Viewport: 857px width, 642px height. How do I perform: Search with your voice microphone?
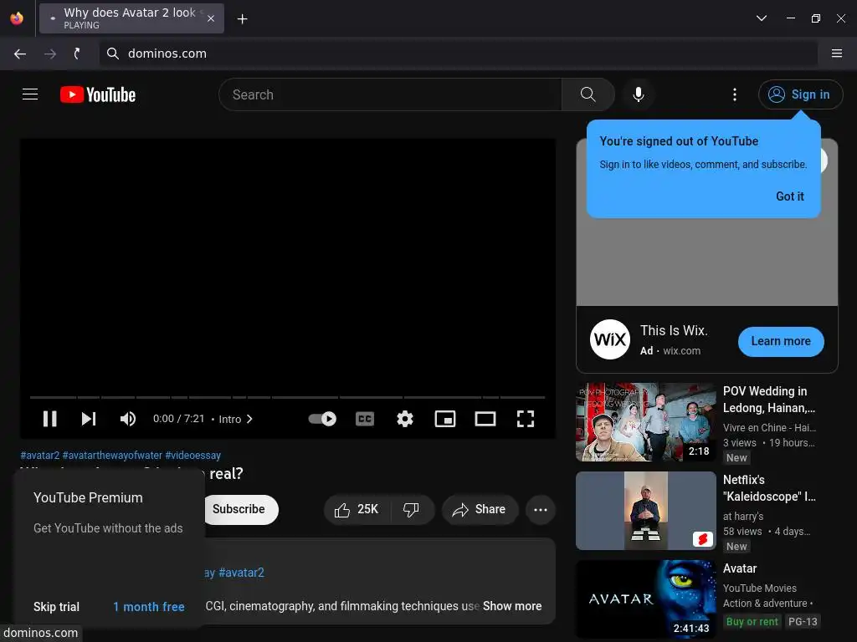(638, 94)
